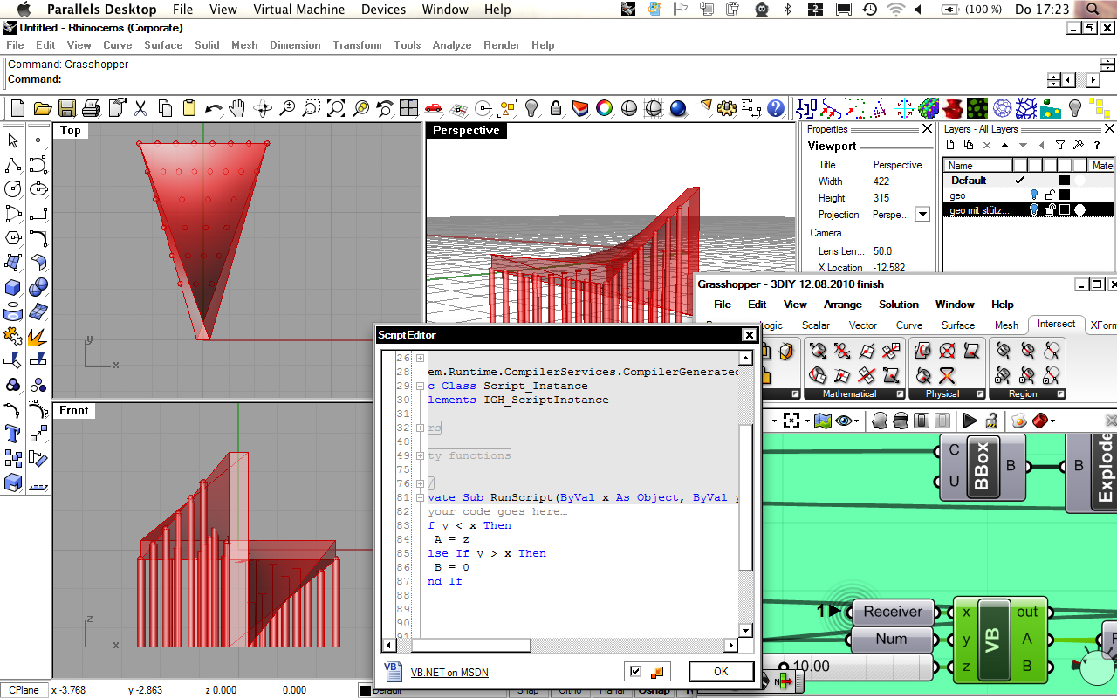Screen dimensions: 1117x698
Task: Click the color wheel icon in Rhino toolbar
Action: [x=604, y=108]
